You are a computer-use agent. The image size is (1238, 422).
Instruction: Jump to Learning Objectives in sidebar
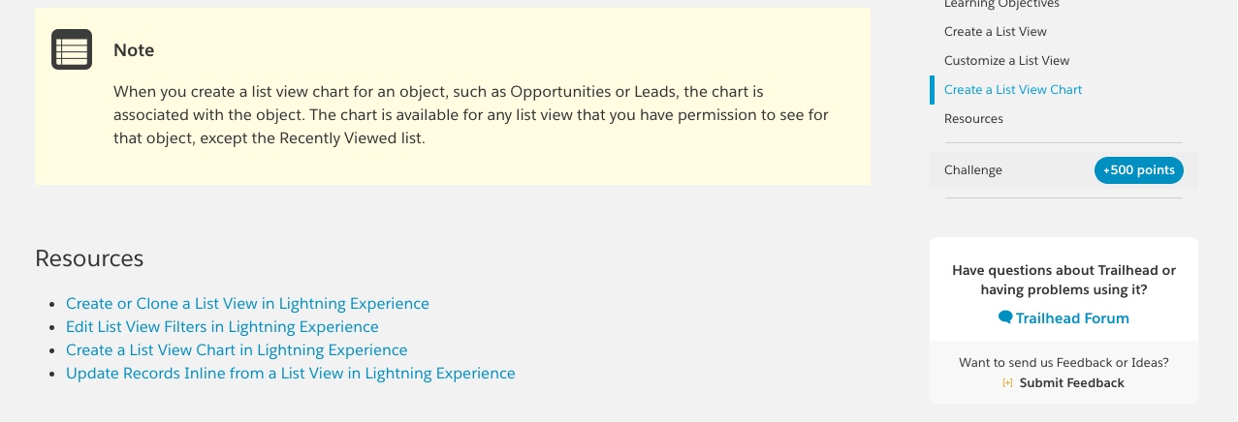1001,5
